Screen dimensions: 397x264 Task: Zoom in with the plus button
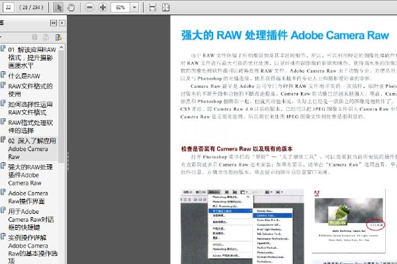point(103,7)
